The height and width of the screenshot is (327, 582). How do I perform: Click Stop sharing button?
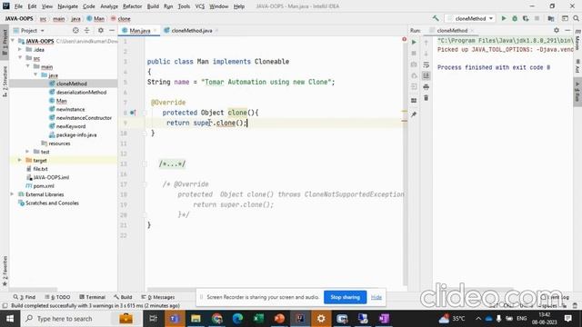click(x=345, y=297)
